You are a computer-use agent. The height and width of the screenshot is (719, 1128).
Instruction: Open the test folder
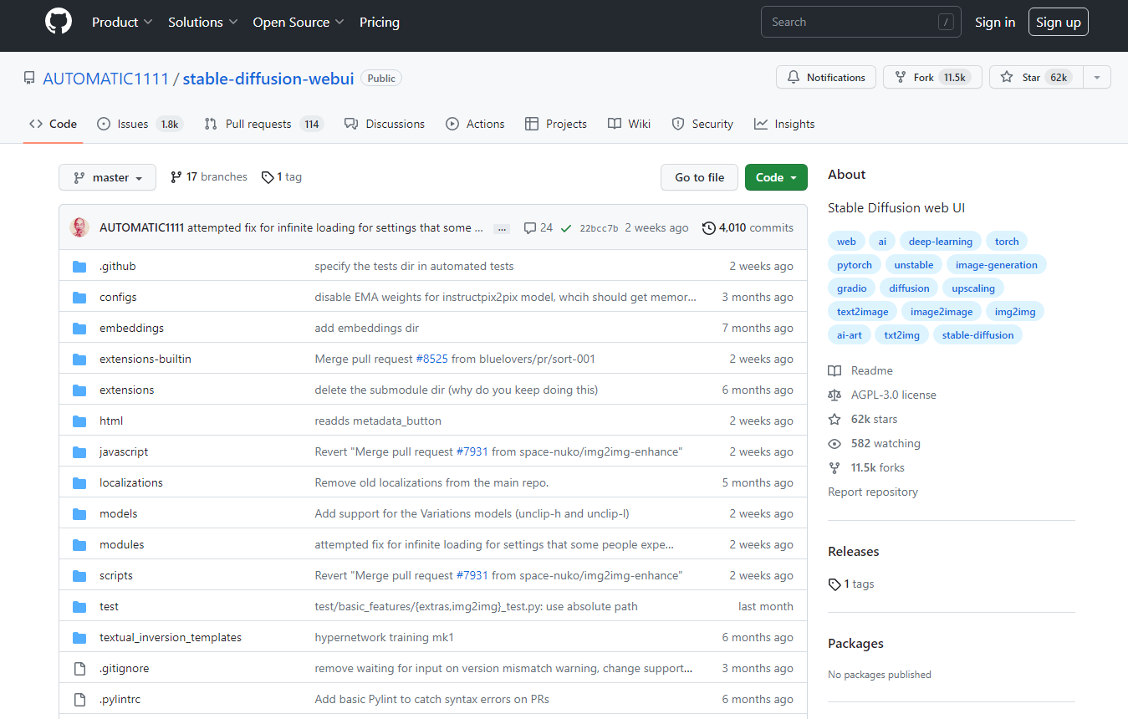click(109, 607)
